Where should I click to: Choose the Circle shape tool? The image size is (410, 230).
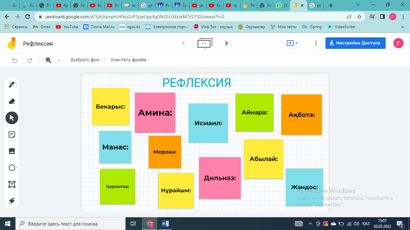tap(12, 168)
